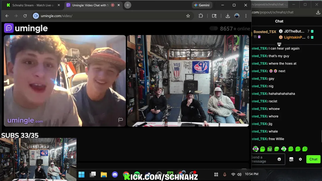The image size is (322, 181).
Task: Click message "I can hear yall again"
Action: click(x=284, y=48)
